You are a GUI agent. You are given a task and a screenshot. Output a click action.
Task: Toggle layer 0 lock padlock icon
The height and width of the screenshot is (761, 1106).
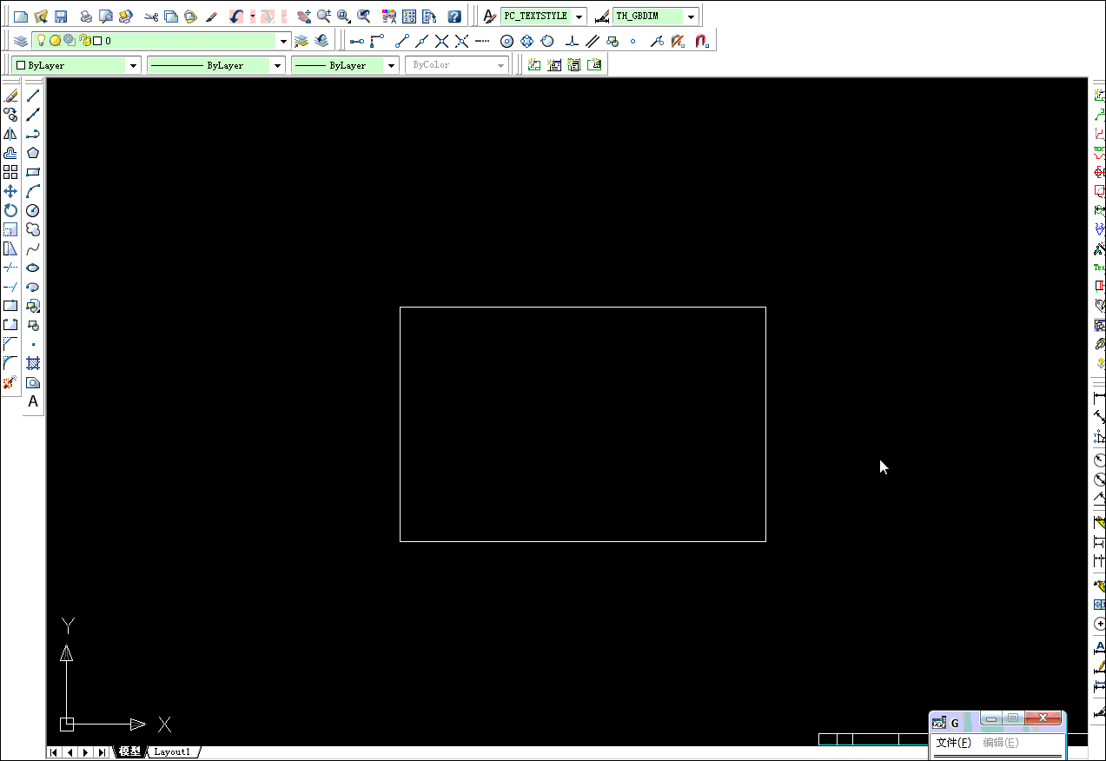click(x=85, y=40)
